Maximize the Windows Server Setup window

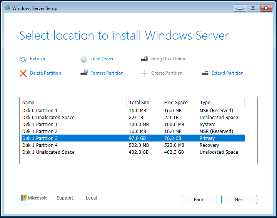pos(253,8)
